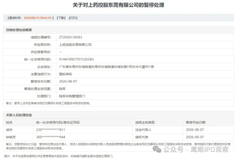Screen dimensions: 236x159
Task: Select supplier name value 上药控股东莞有限公司
Action: point(75,45)
